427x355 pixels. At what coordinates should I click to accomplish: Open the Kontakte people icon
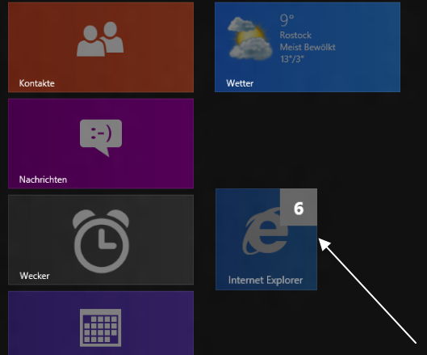coord(100,39)
